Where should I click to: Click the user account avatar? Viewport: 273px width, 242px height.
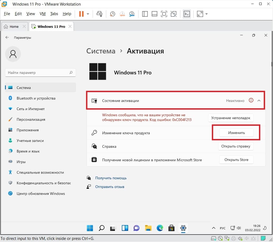click(x=13, y=54)
